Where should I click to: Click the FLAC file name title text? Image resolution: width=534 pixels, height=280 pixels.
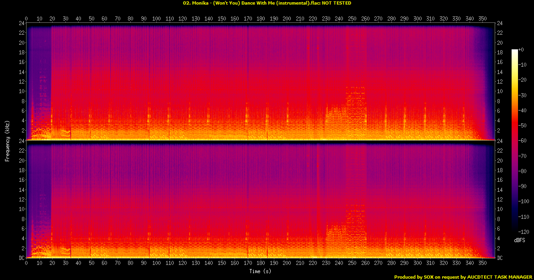[267, 3]
